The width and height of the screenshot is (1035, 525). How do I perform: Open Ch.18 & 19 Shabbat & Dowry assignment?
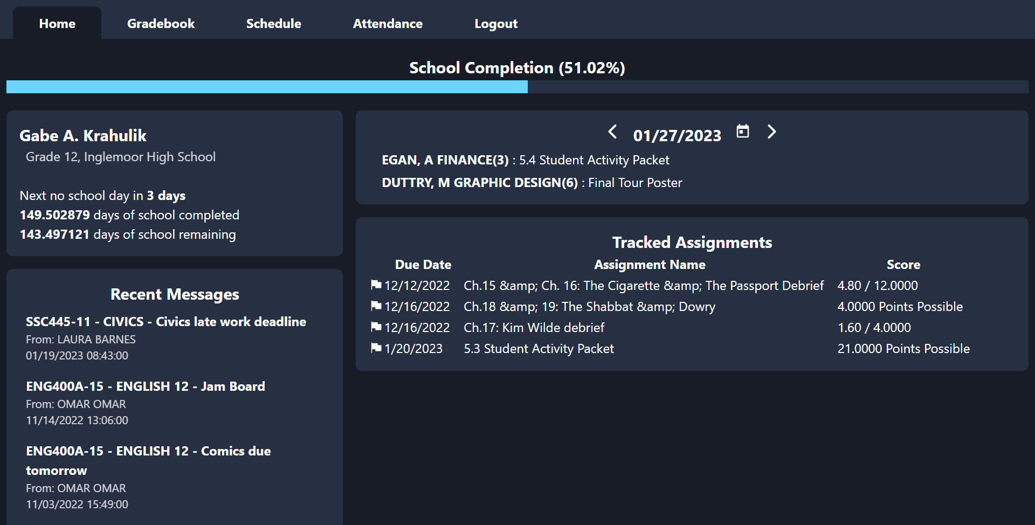pos(589,307)
